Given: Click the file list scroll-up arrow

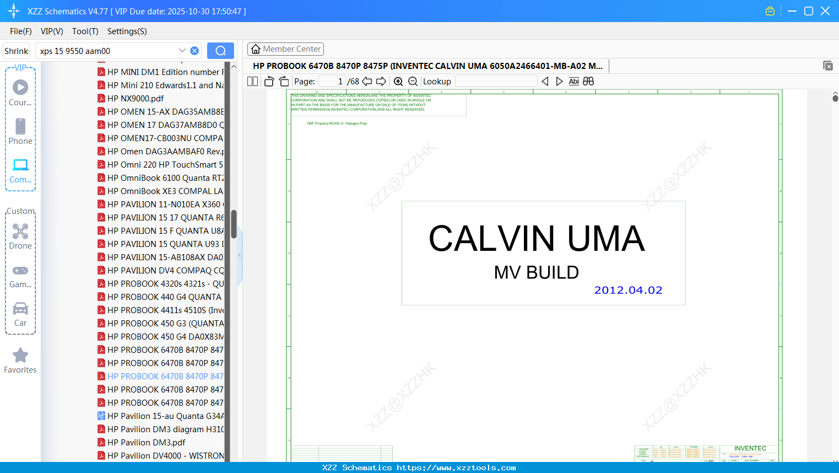Looking at the screenshot, I should tap(234, 66).
